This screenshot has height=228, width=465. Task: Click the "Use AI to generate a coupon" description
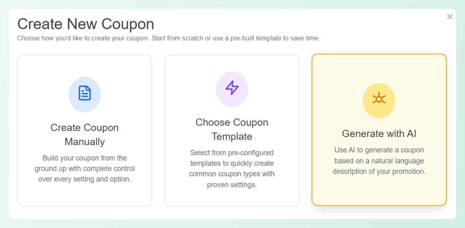(379, 161)
